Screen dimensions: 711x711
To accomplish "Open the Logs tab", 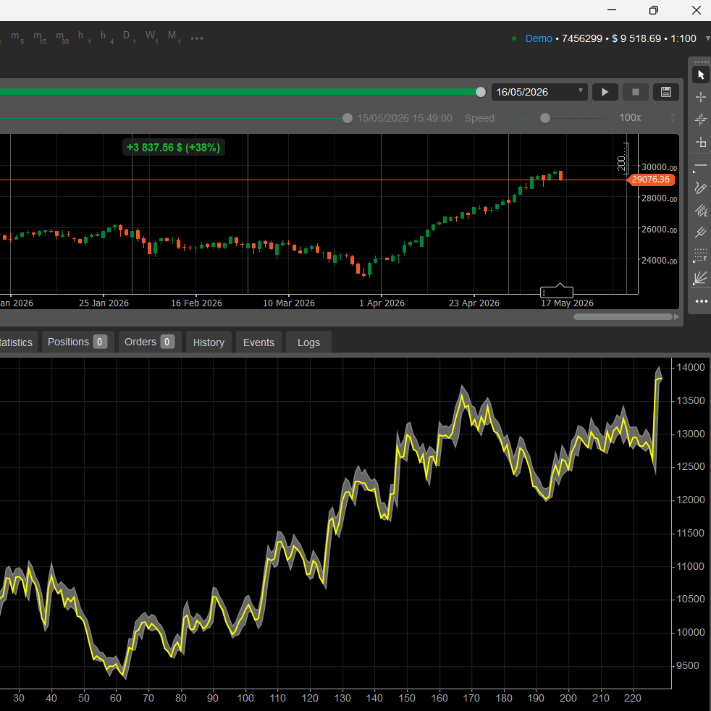I will [x=308, y=342].
